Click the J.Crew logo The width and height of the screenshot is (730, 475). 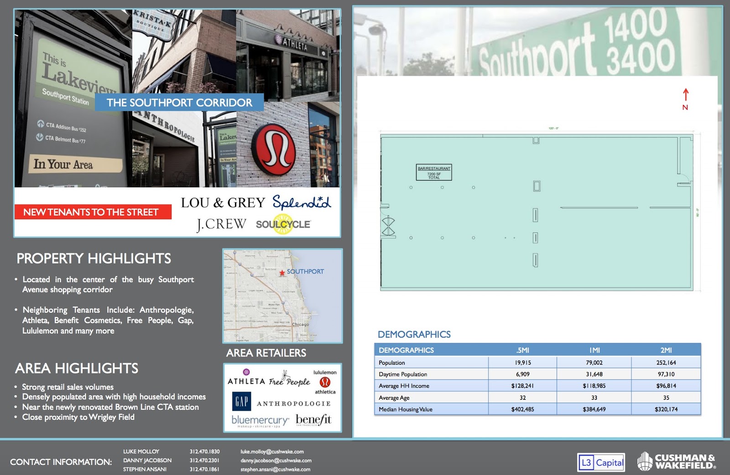pyautogui.click(x=221, y=224)
